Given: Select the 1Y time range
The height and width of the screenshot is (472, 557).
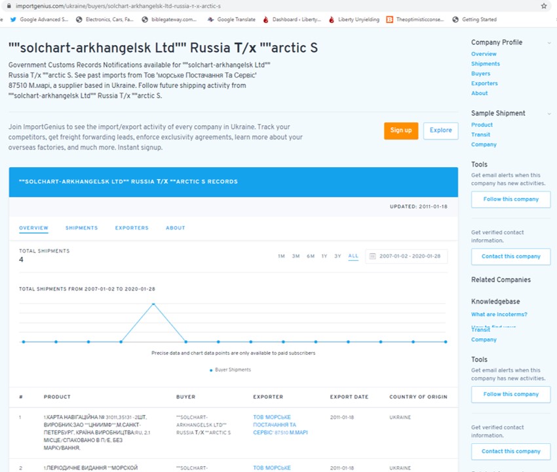Looking at the screenshot, I should click(324, 256).
